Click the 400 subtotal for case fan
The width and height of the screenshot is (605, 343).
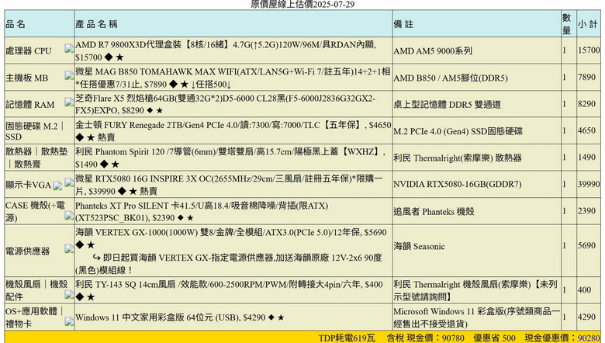coord(584,289)
